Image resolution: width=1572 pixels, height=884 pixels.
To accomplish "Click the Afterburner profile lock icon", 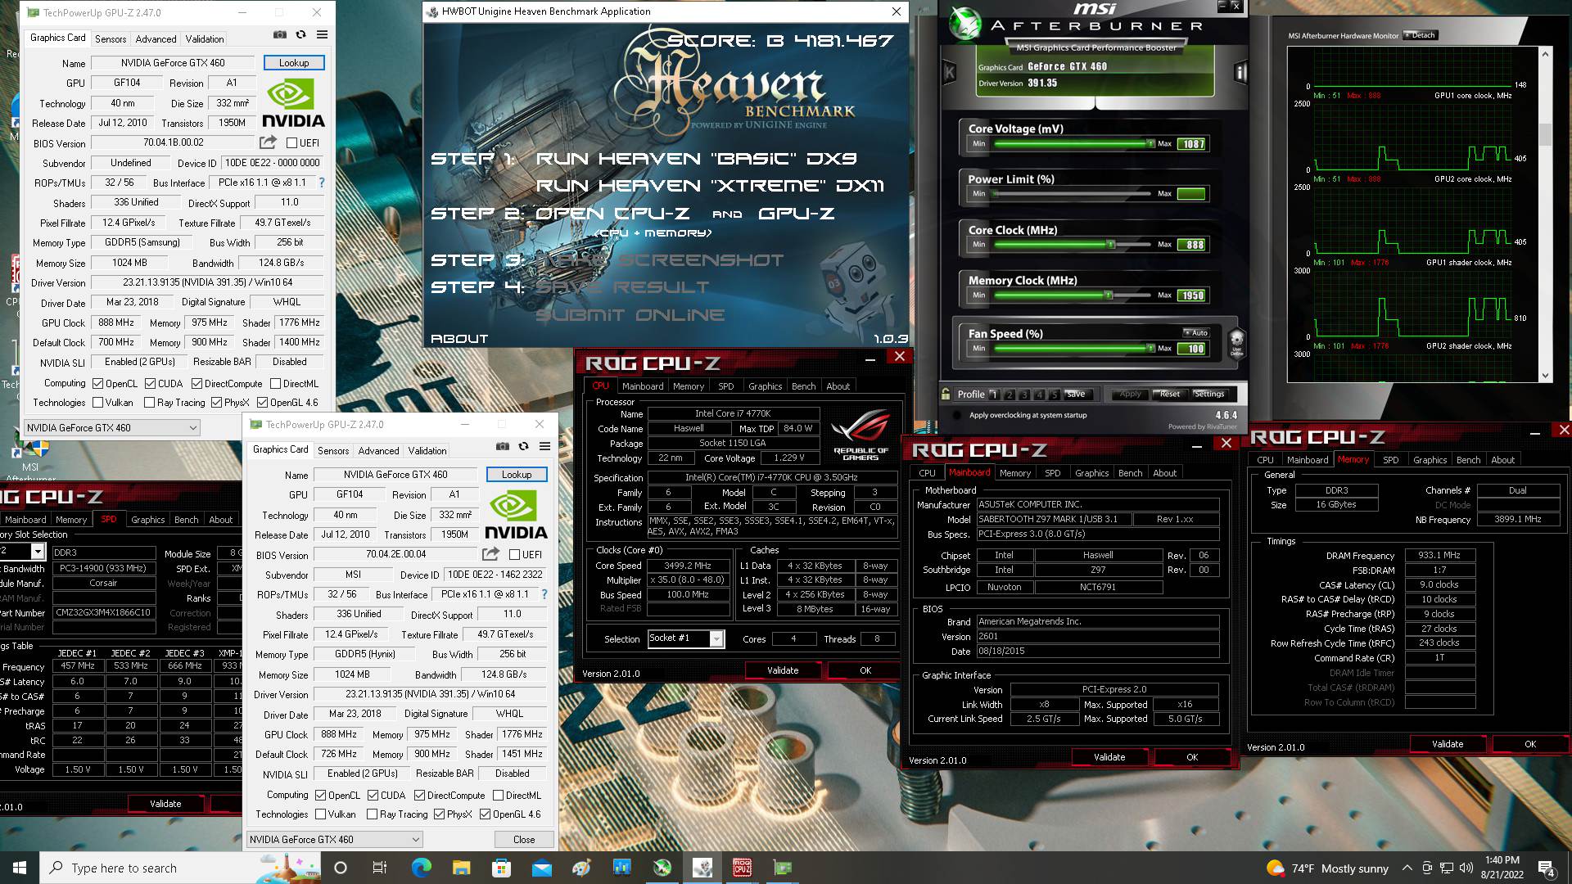I will click(x=946, y=394).
